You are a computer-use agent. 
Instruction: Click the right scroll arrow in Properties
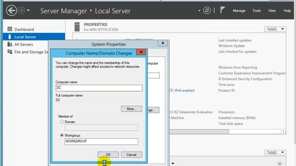[283, 131]
